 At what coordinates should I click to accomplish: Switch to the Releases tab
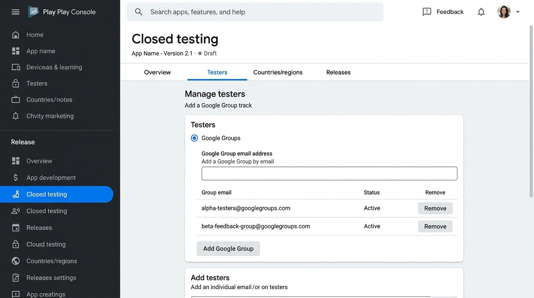[x=338, y=73]
